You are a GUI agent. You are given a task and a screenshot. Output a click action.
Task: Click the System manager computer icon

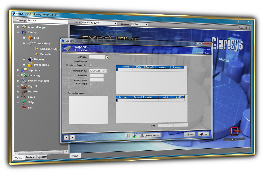click(x=24, y=81)
